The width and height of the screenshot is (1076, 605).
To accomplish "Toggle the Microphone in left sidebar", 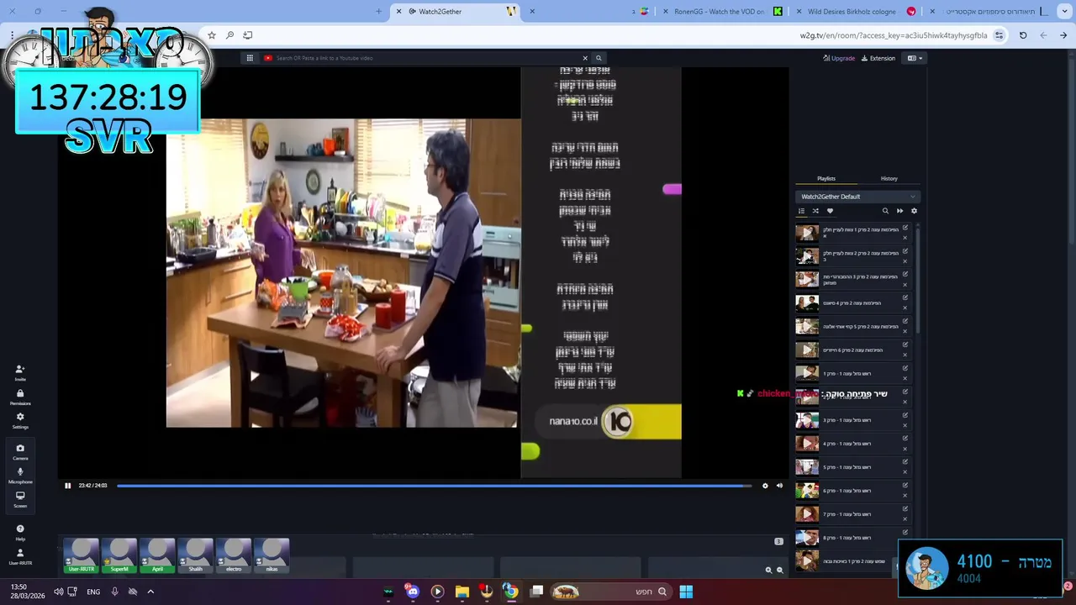I will pyautogui.click(x=20, y=475).
